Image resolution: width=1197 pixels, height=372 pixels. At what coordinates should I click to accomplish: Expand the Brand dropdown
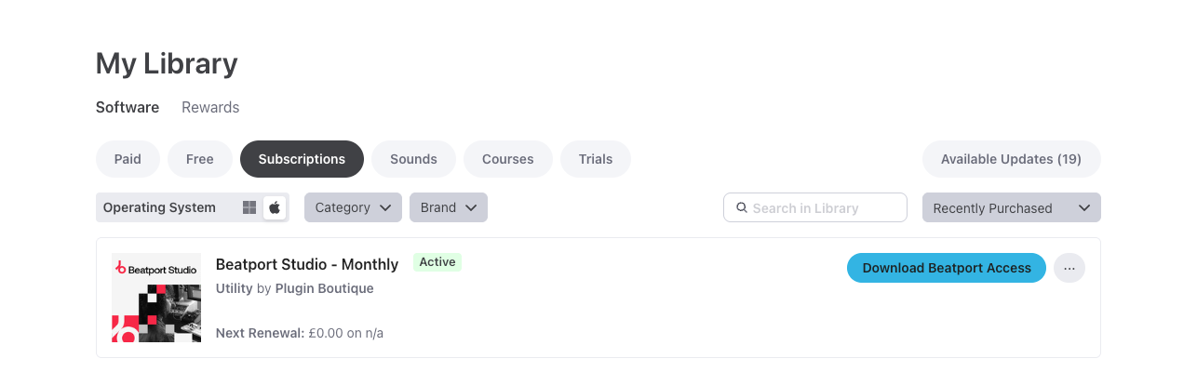pos(448,207)
